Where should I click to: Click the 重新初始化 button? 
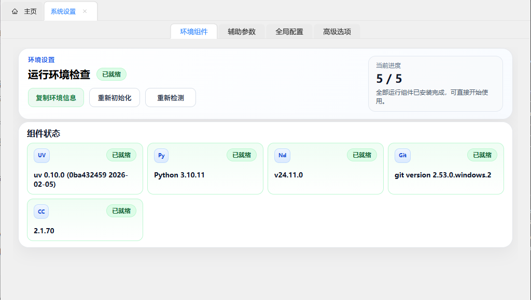(114, 97)
